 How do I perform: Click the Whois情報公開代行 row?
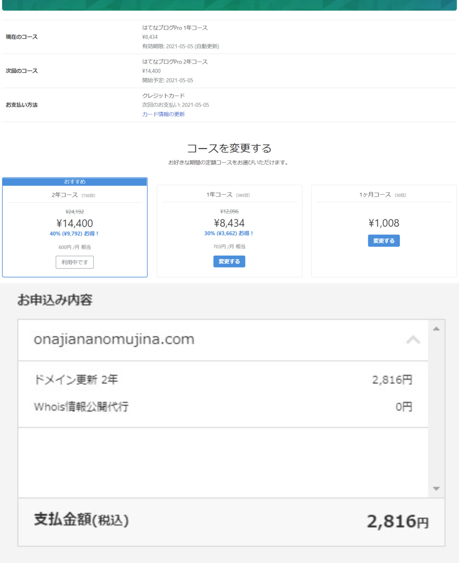click(223, 407)
